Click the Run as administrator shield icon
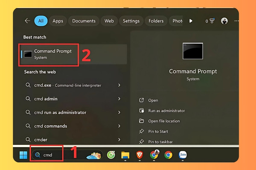 click(141, 110)
